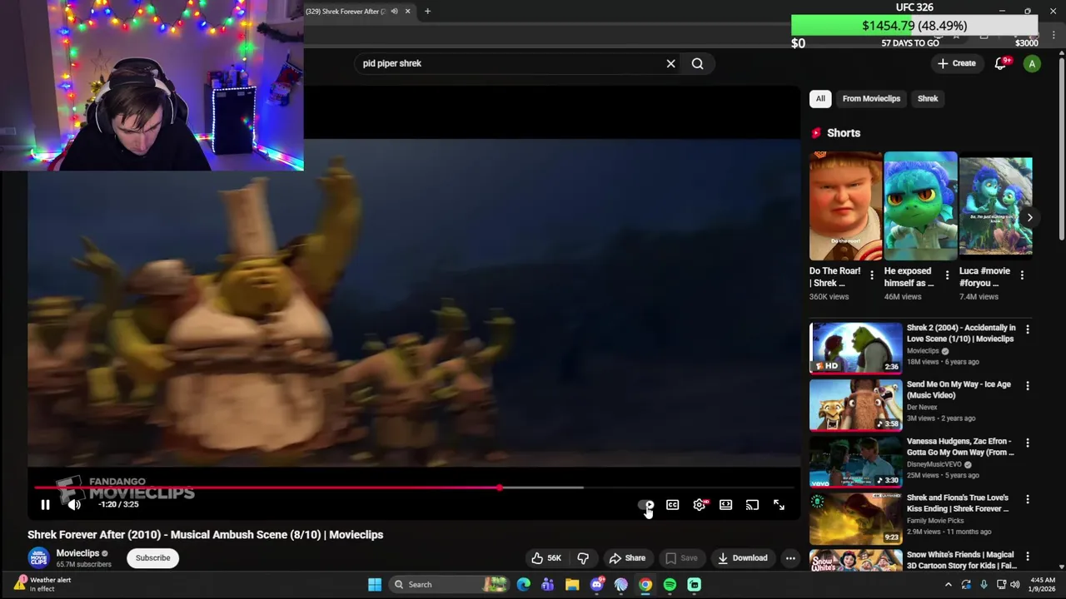1066x599 pixels.
Task: Open Spotify from taskbar
Action: 670,584
